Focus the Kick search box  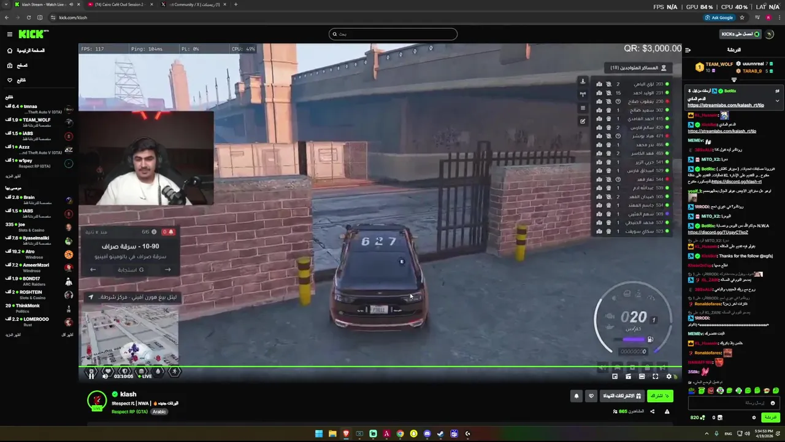392,34
